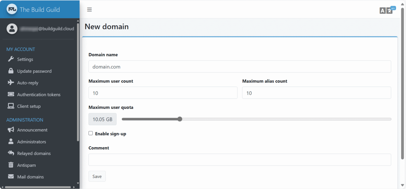Click the Antispam trash icon
The width and height of the screenshot is (406, 189).
(11, 165)
